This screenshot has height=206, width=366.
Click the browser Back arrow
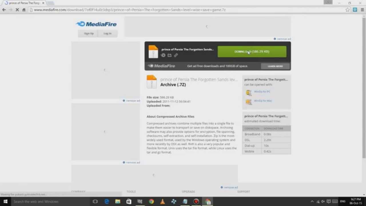pyautogui.click(x=4, y=10)
